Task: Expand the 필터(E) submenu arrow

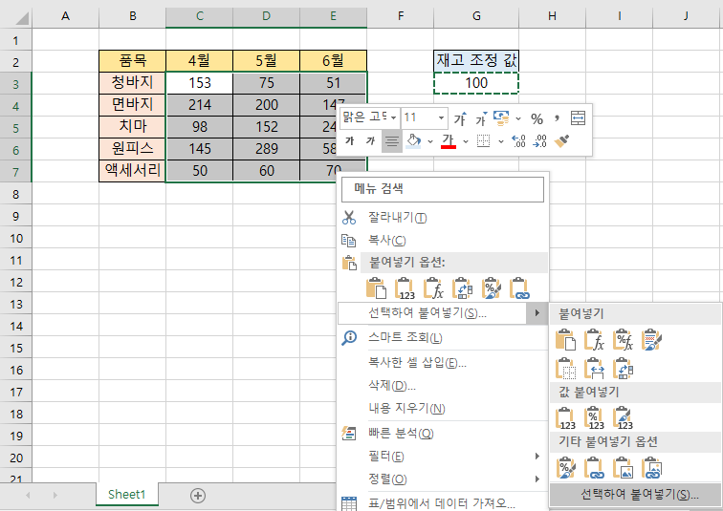Action: pos(537,456)
